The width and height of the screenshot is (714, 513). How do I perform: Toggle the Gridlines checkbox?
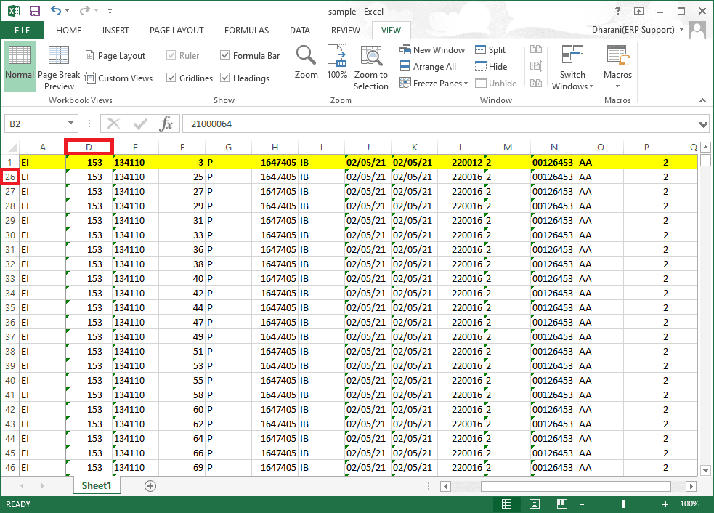(171, 78)
